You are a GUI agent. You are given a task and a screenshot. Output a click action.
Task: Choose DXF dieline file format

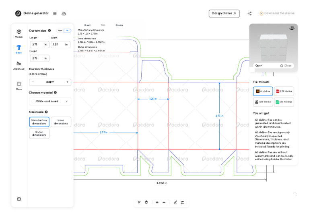(263, 102)
